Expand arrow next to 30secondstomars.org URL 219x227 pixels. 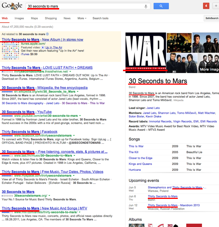(x=49, y=196)
